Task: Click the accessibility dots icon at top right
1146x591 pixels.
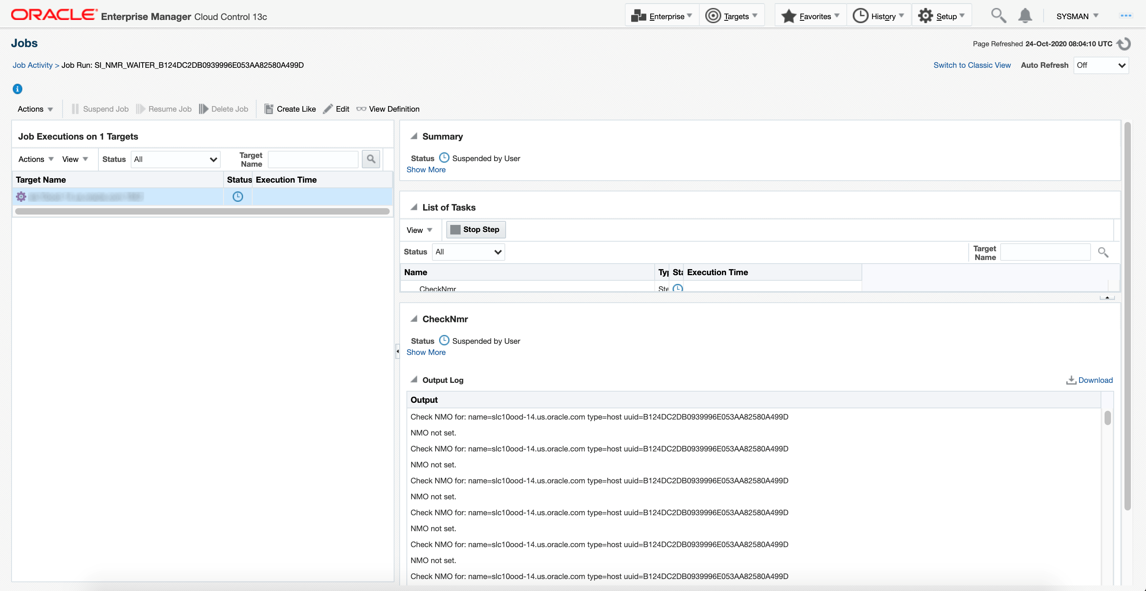Action: (x=1126, y=16)
